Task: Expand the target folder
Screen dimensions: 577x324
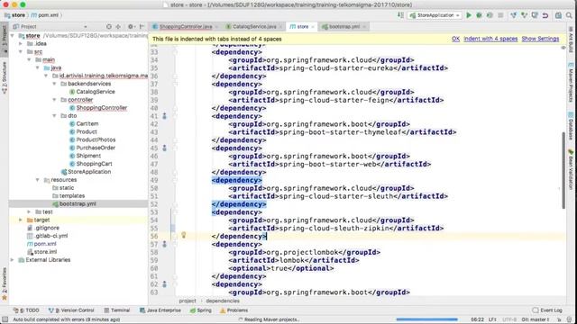Action: click(x=21, y=220)
